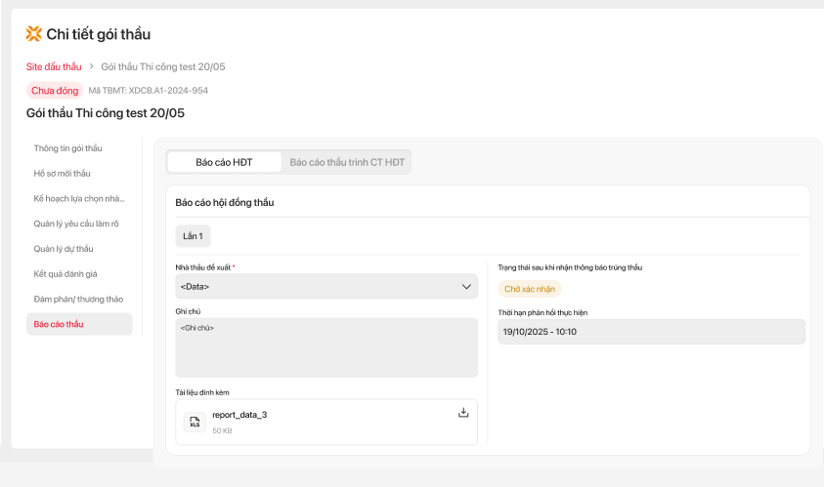Open the Báo cáo thầu trình CT HĐT tab

point(347,162)
